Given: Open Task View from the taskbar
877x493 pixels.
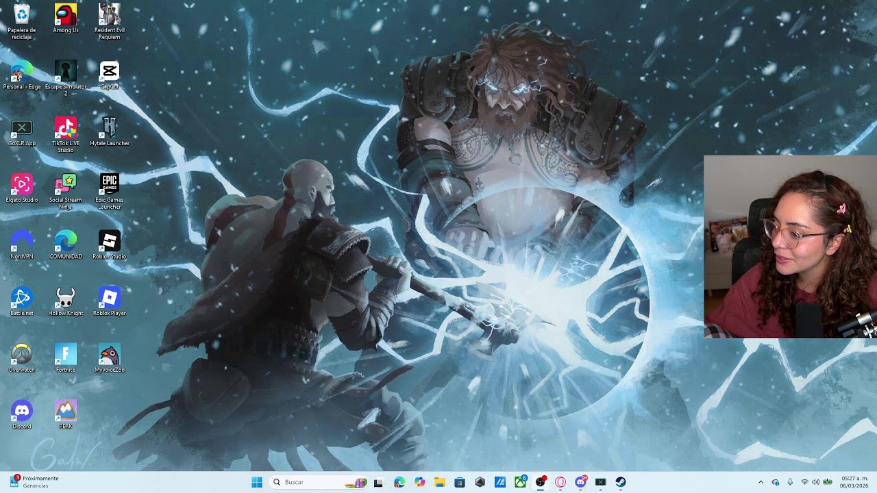Looking at the screenshot, I should (x=378, y=482).
